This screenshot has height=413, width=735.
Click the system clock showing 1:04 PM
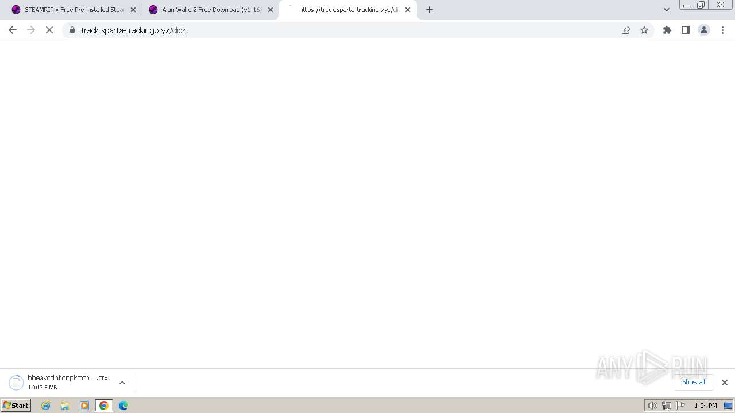coord(705,406)
